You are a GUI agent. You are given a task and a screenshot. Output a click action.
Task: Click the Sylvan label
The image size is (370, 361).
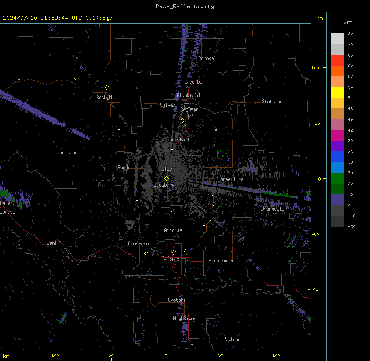(167, 105)
